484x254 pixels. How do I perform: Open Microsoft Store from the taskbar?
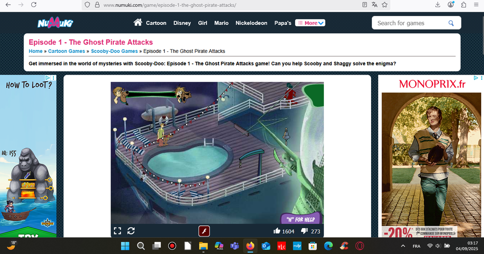312,246
